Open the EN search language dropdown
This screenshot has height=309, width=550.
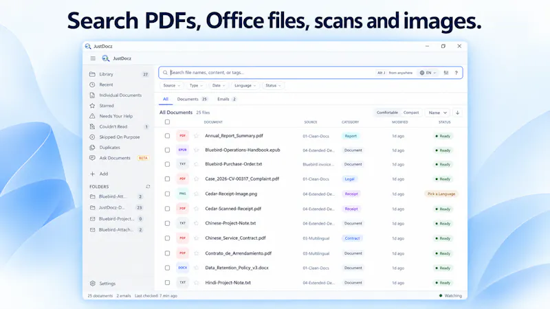click(428, 73)
